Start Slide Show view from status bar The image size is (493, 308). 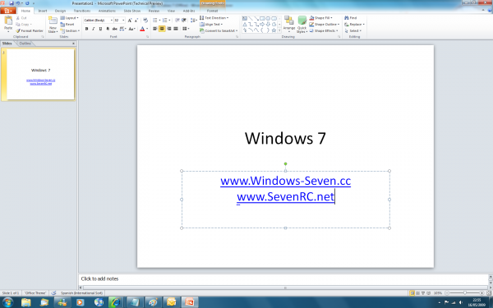pyautogui.click(x=429, y=293)
